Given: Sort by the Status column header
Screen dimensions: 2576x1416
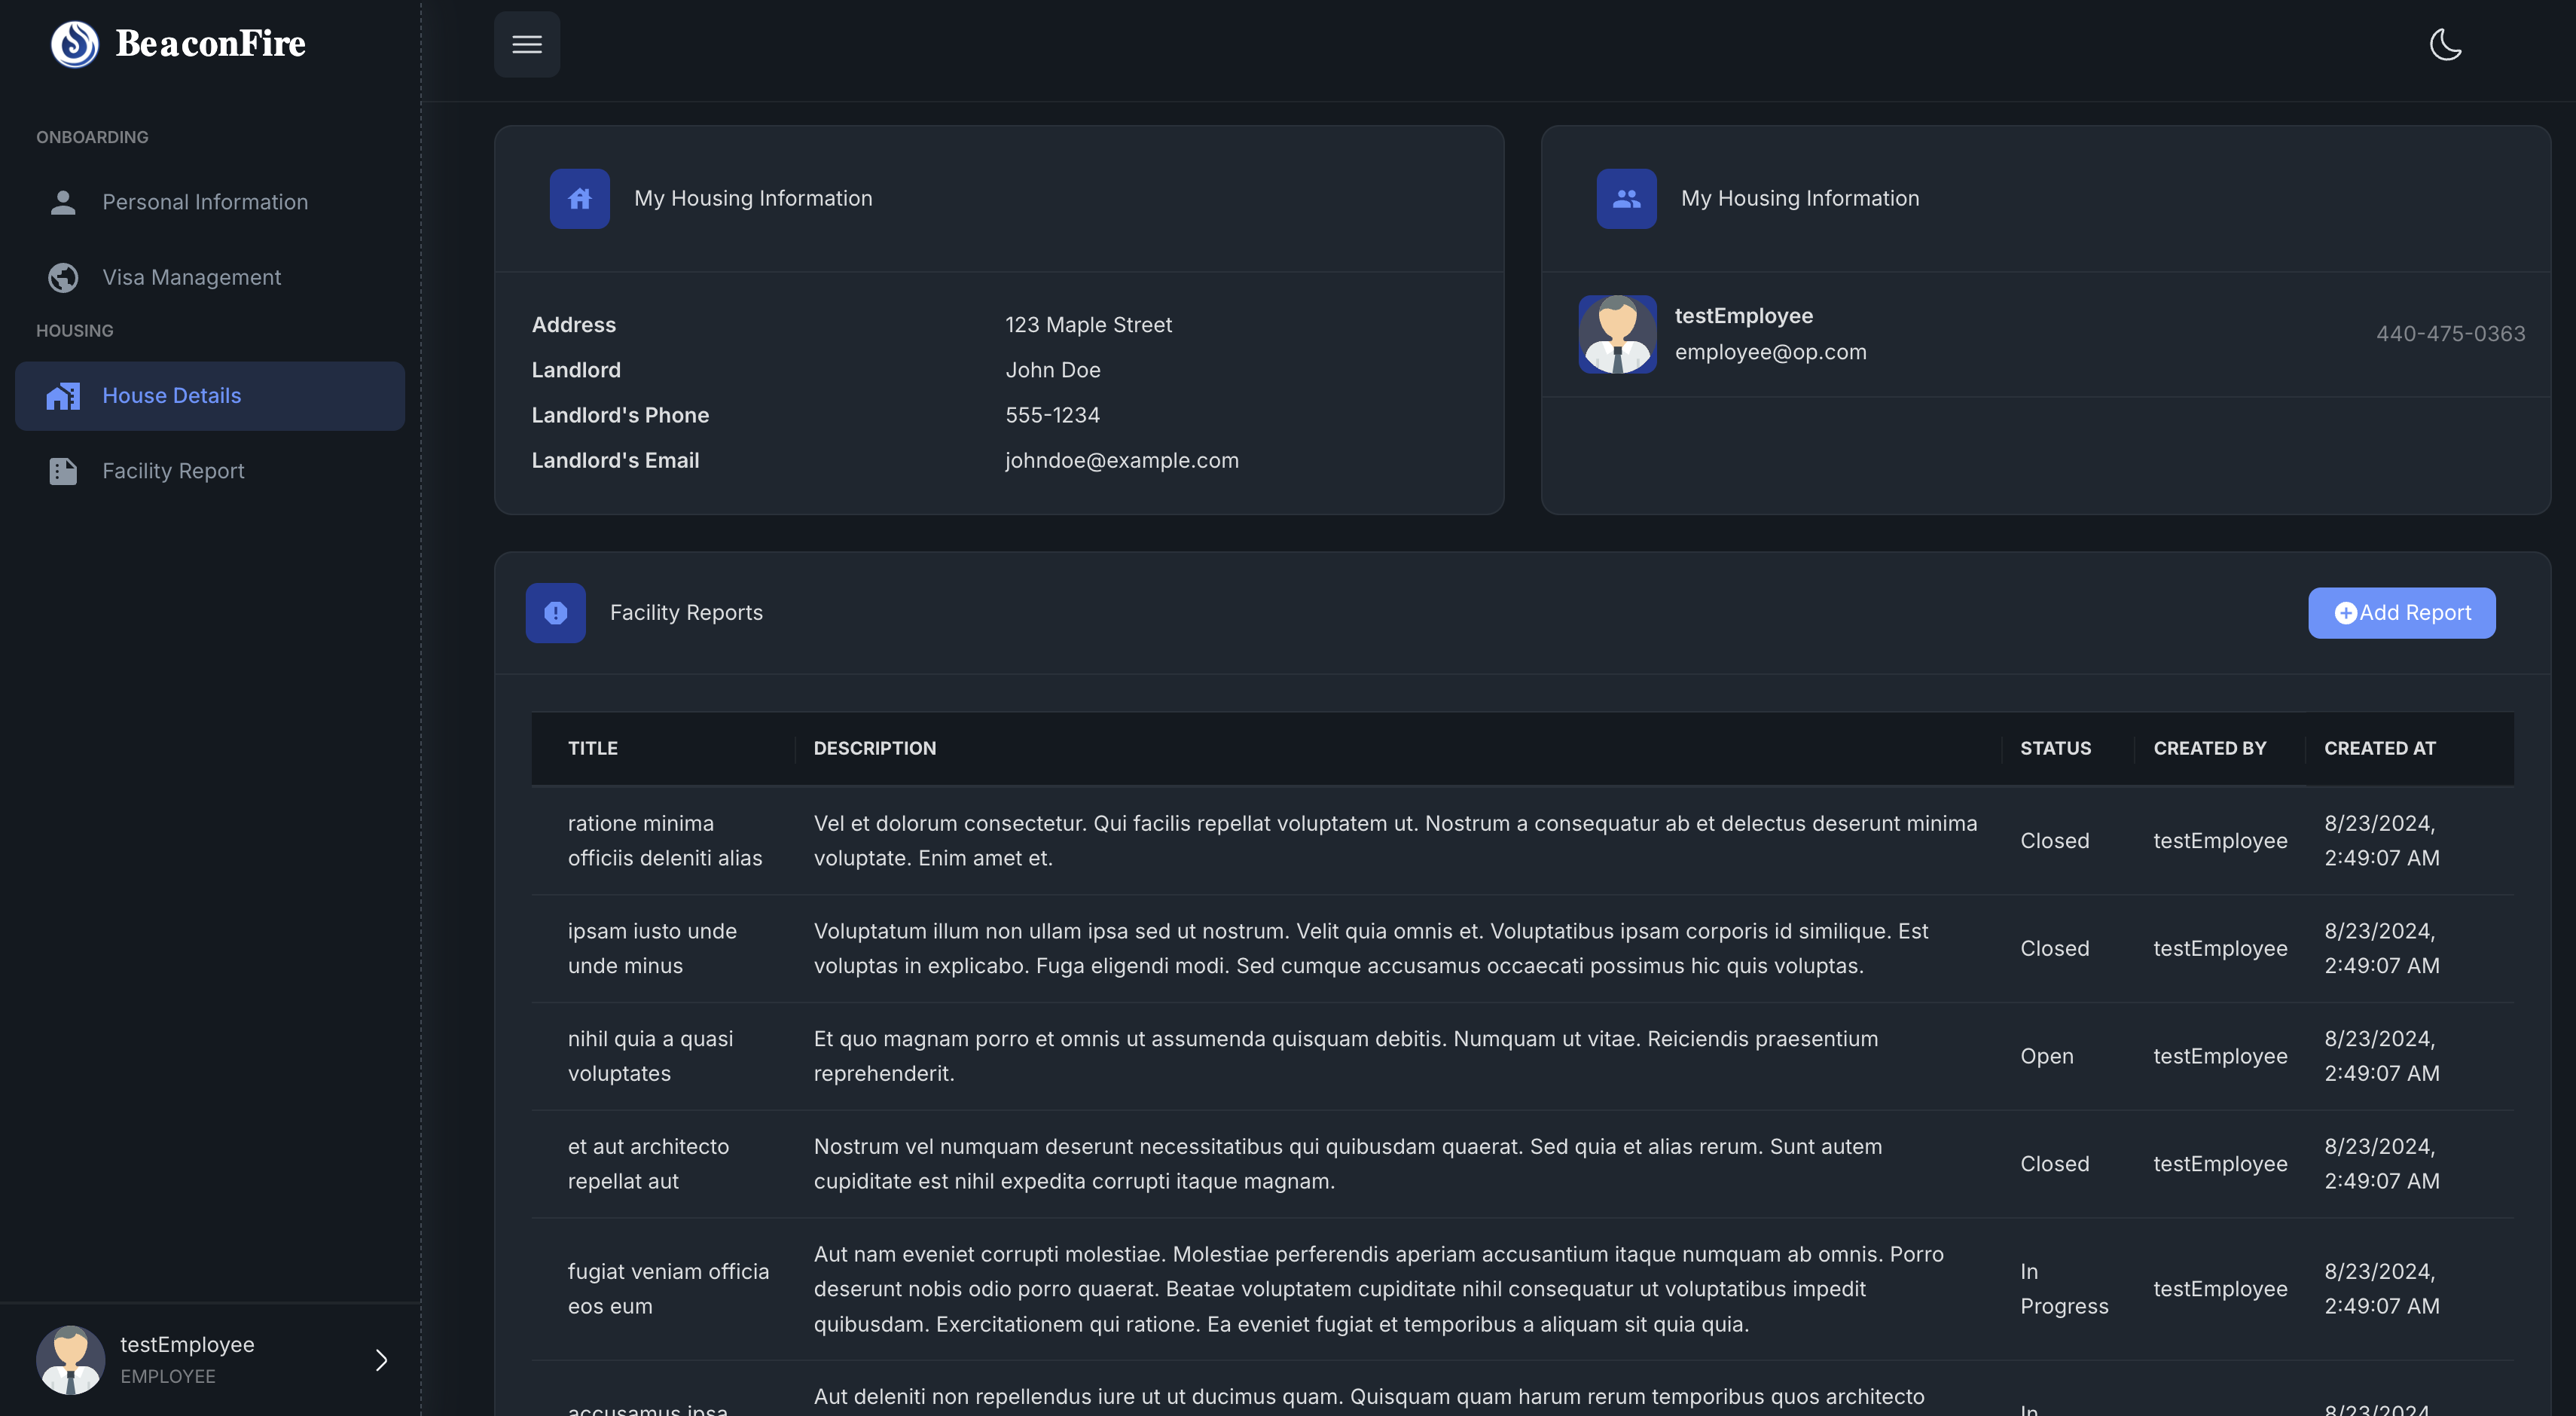Looking at the screenshot, I should click(x=2055, y=748).
